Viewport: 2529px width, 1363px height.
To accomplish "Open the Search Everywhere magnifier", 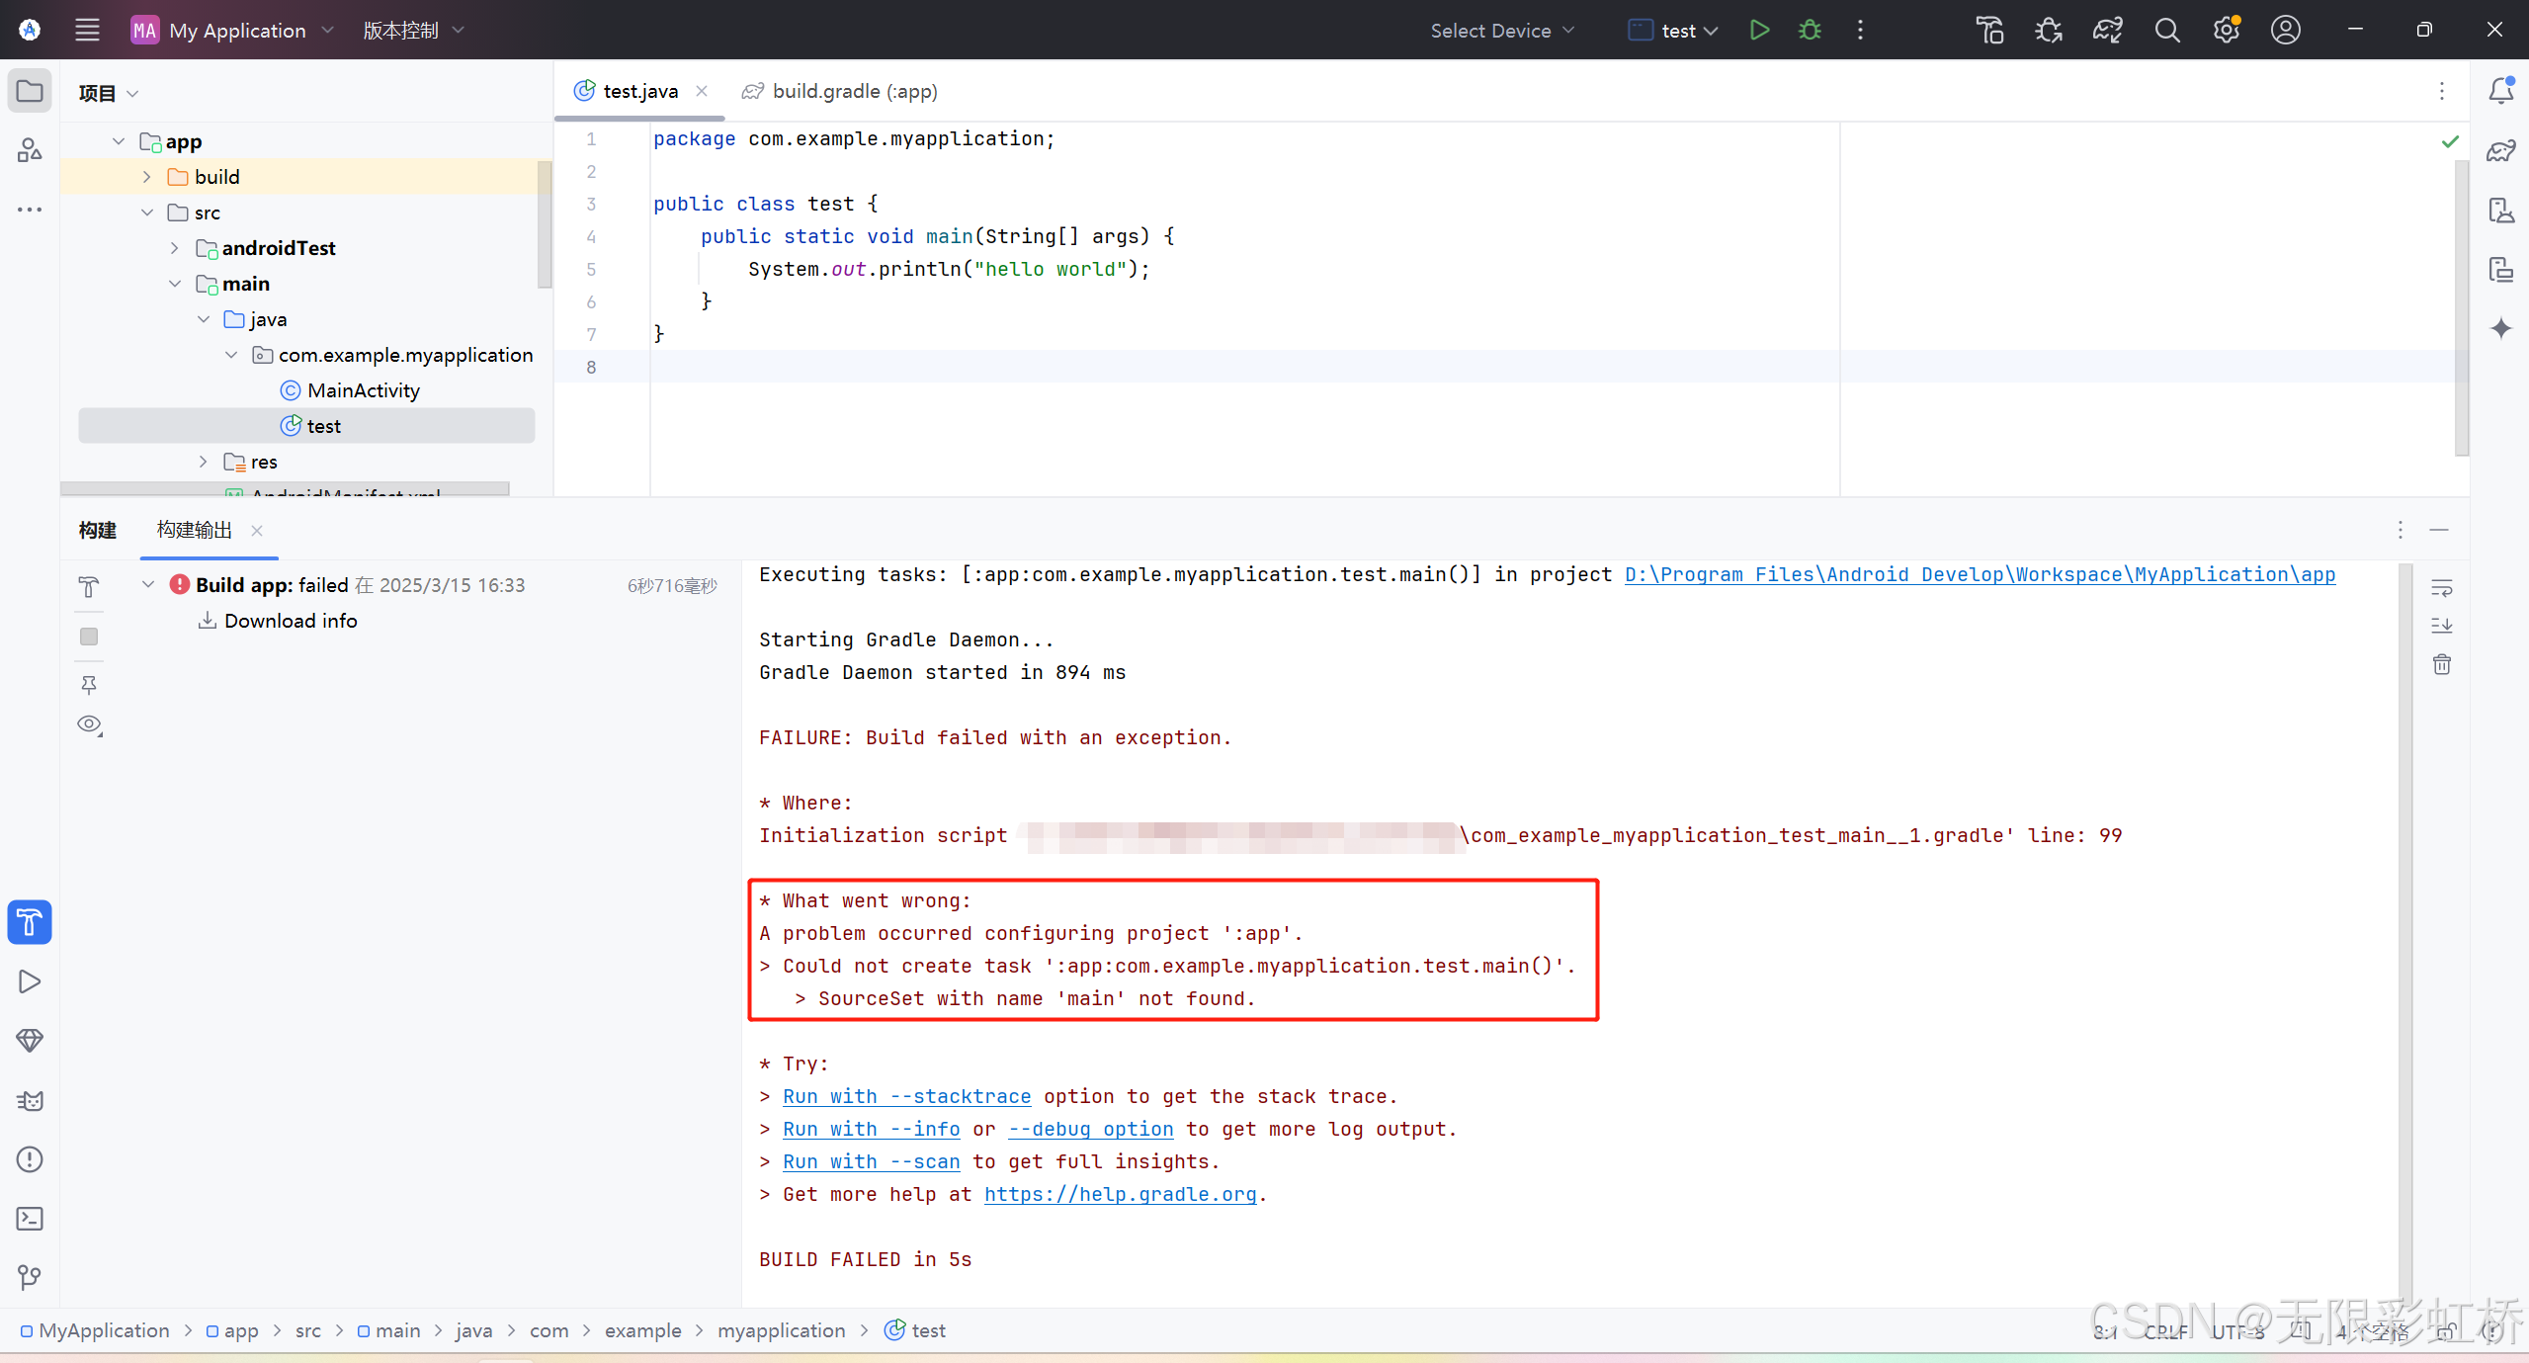I will (2166, 30).
